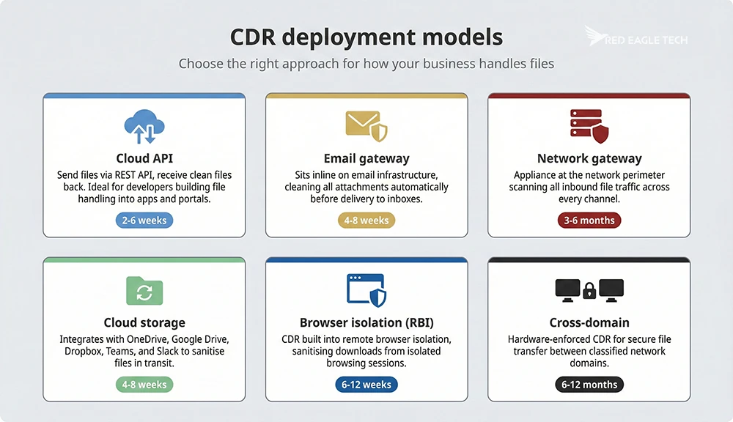This screenshot has width=733, height=422.
Task: Select the Cloud storage folder sync icon
Action: point(144,290)
